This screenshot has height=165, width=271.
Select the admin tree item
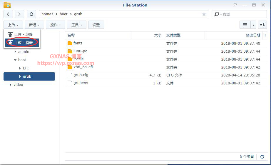(24, 52)
